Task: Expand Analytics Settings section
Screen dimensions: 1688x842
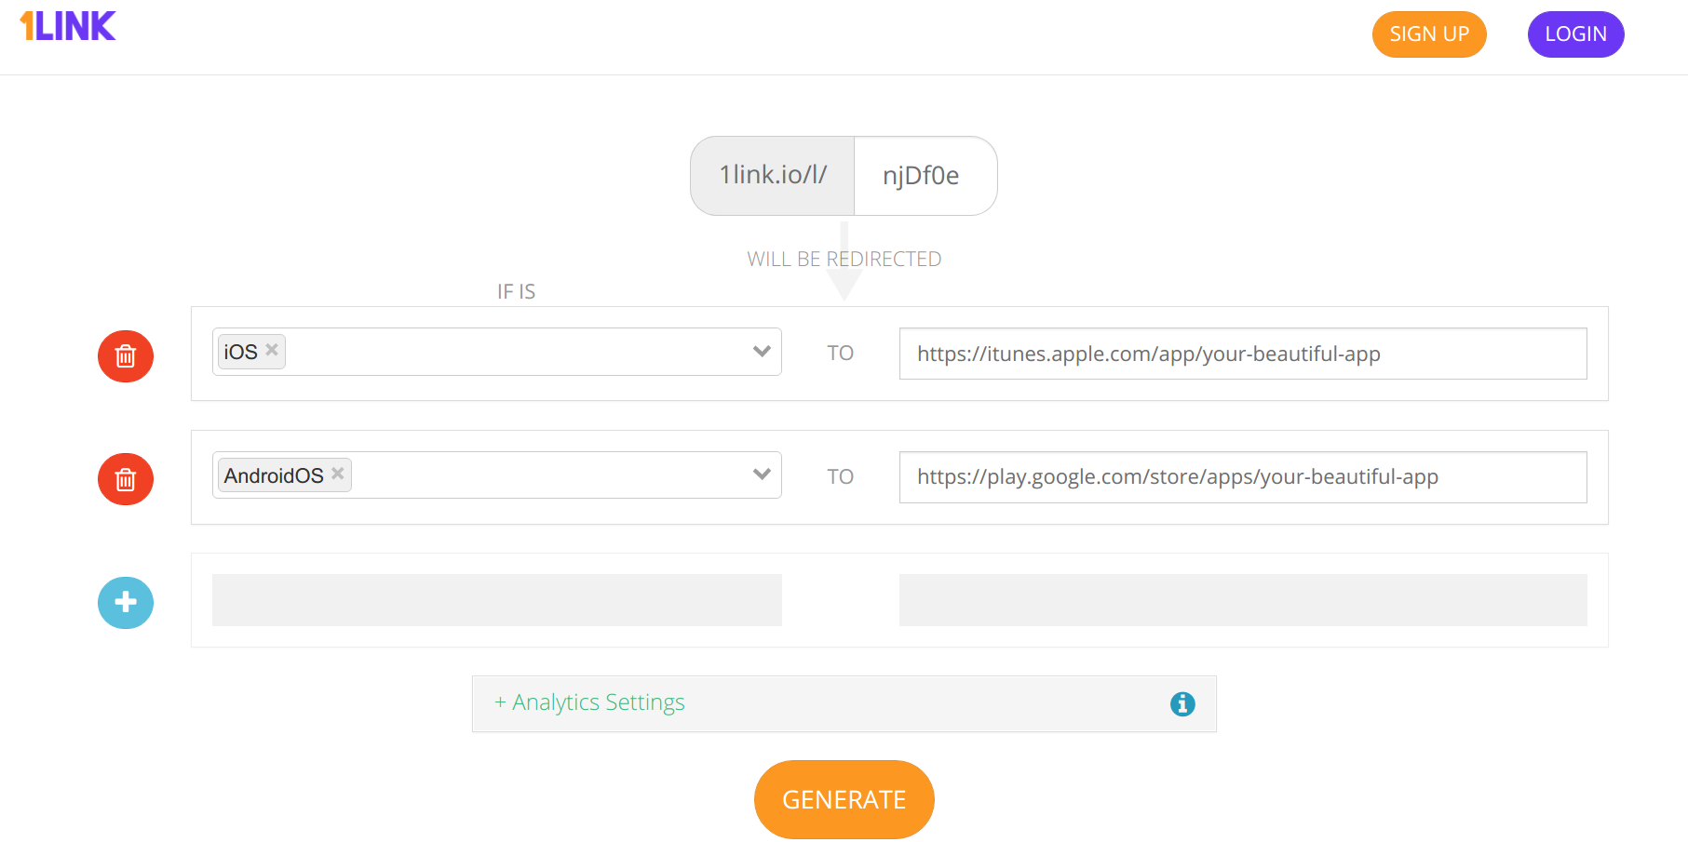Action: [589, 702]
